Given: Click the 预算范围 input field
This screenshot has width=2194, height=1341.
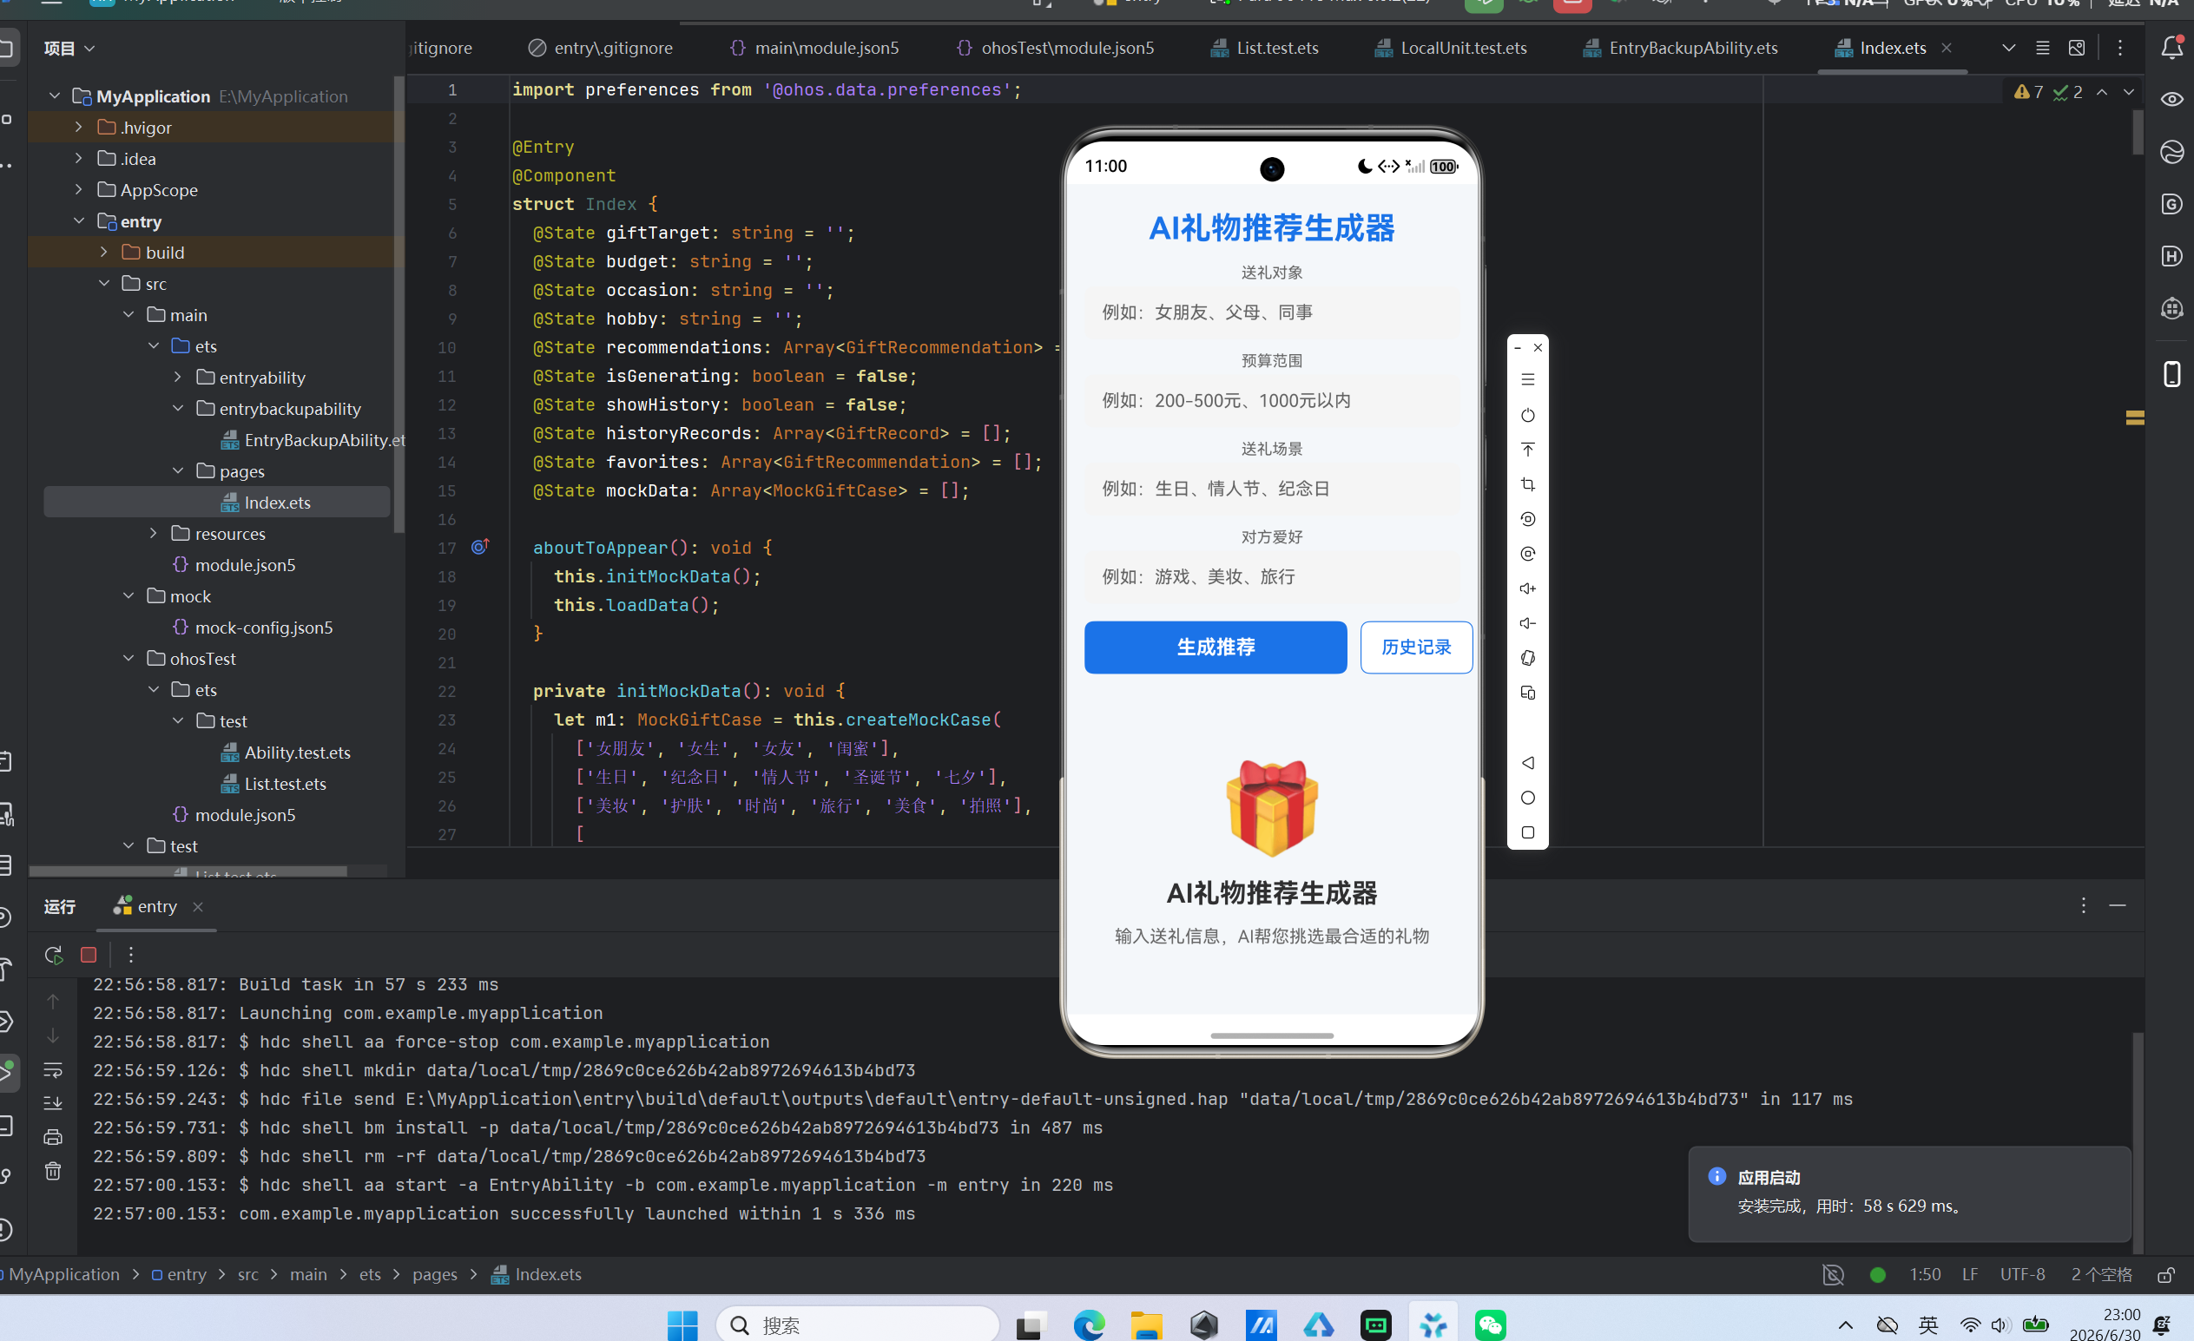Looking at the screenshot, I should coord(1272,401).
